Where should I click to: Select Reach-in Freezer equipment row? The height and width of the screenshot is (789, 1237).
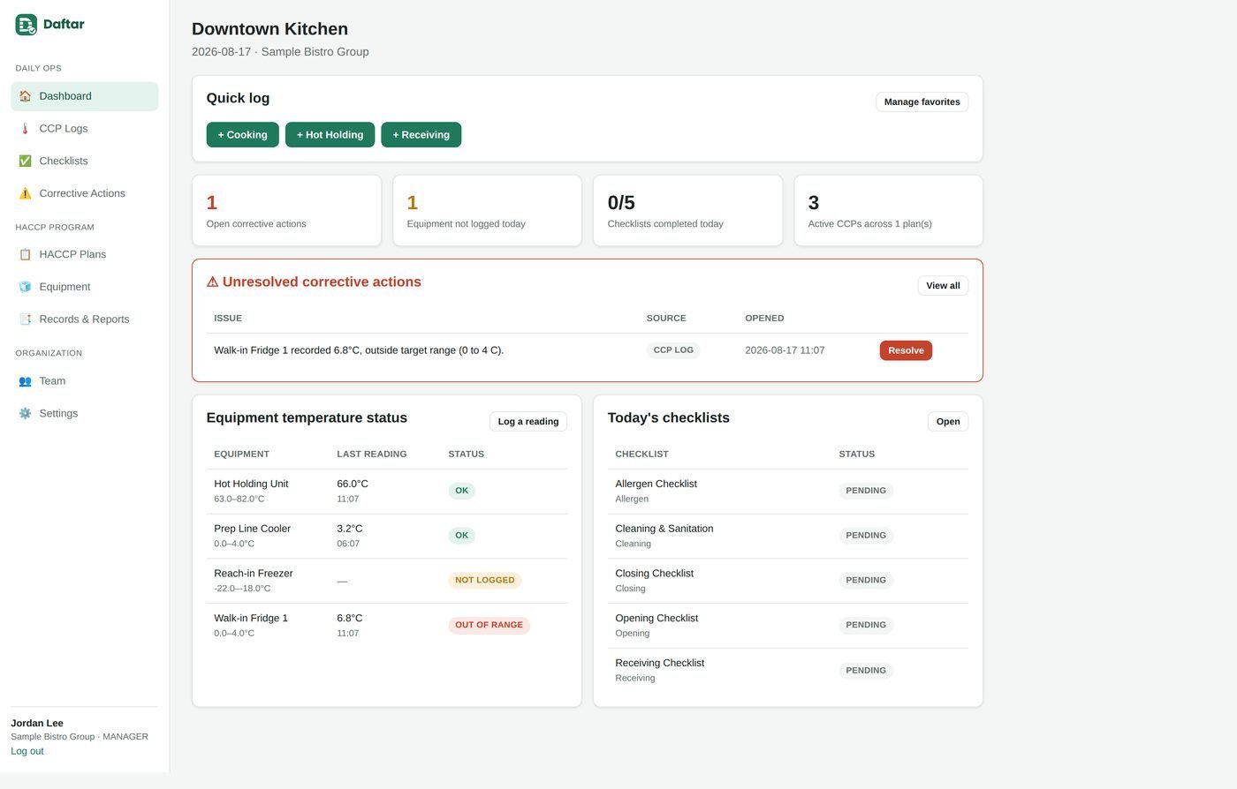[387, 581]
